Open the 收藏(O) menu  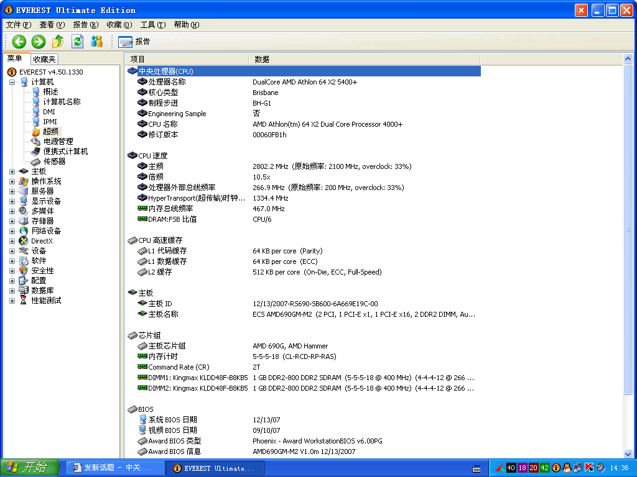pyautogui.click(x=119, y=25)
